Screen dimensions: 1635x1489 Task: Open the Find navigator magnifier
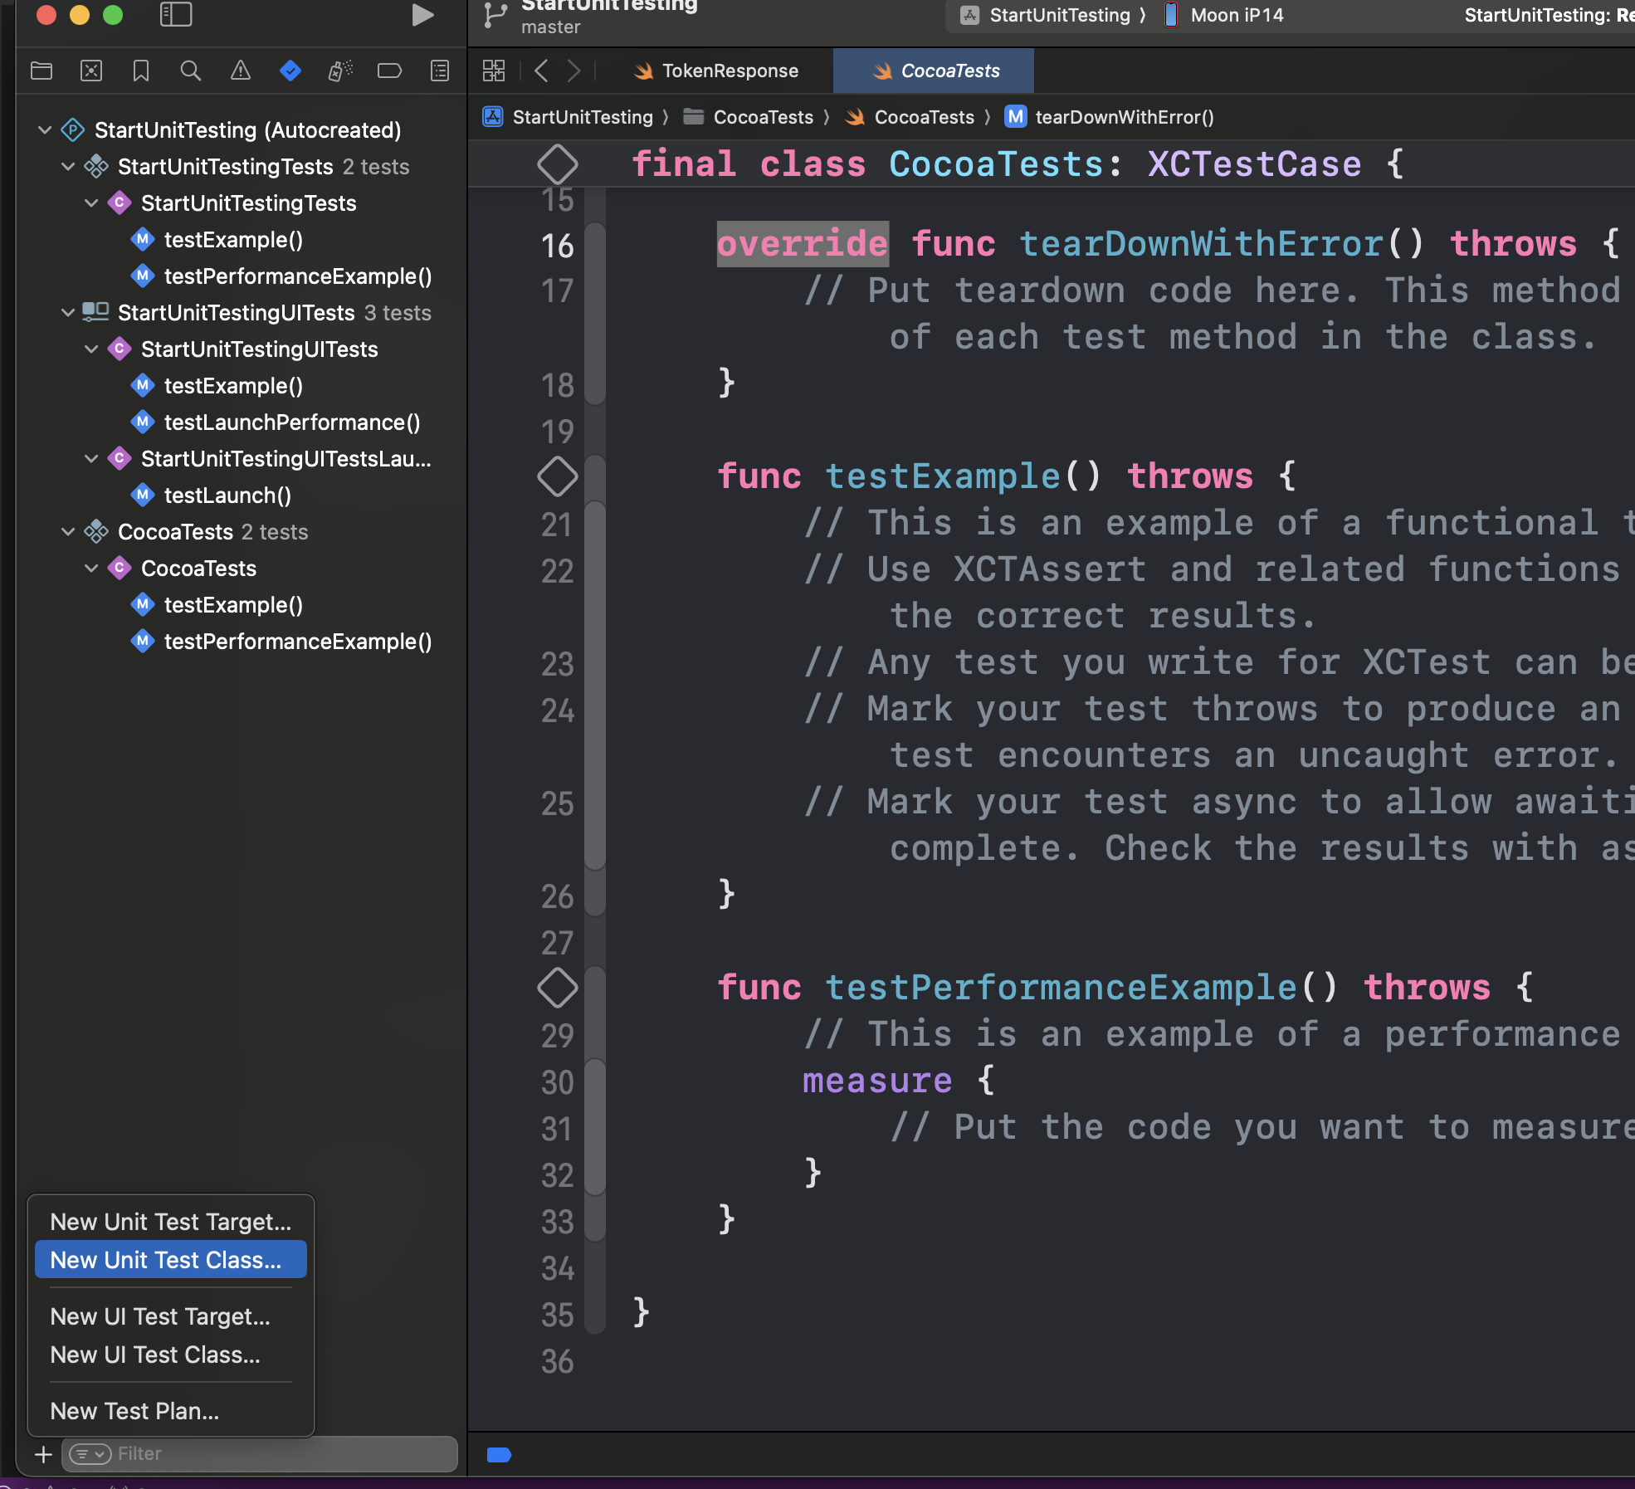[x=191, y=71]
